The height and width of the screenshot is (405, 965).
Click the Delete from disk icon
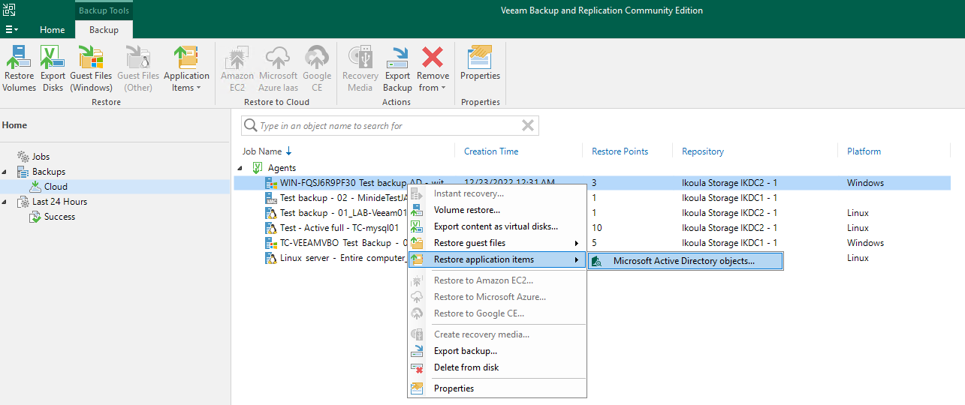click(x=417, y=367)
